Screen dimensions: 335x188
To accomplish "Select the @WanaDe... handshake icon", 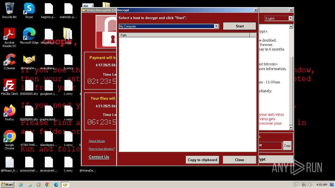I will coord(29,62).
